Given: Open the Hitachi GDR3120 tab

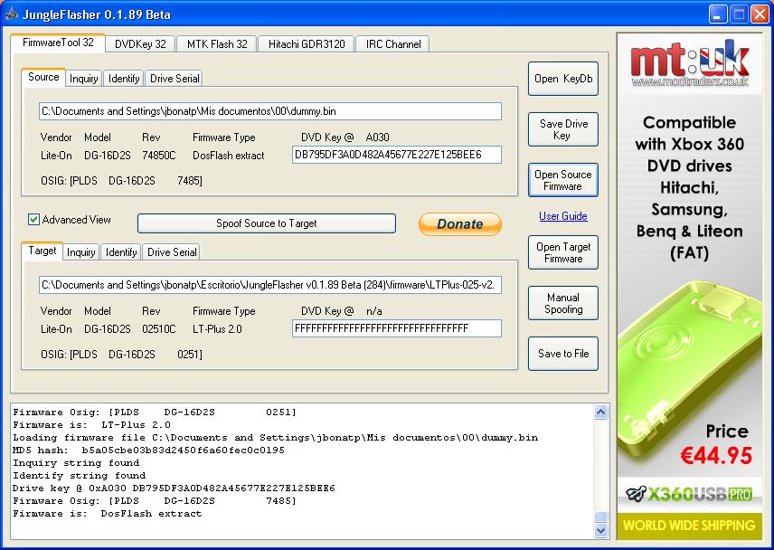Looking at the screenshot, I should click(x=307, y=44).
